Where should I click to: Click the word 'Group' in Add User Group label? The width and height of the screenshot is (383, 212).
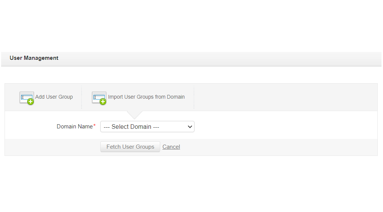click(65, 97)
